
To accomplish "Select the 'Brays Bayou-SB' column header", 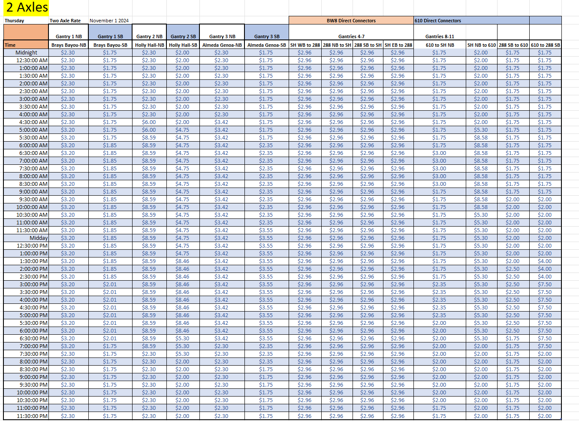I will (x=110, y=45).
